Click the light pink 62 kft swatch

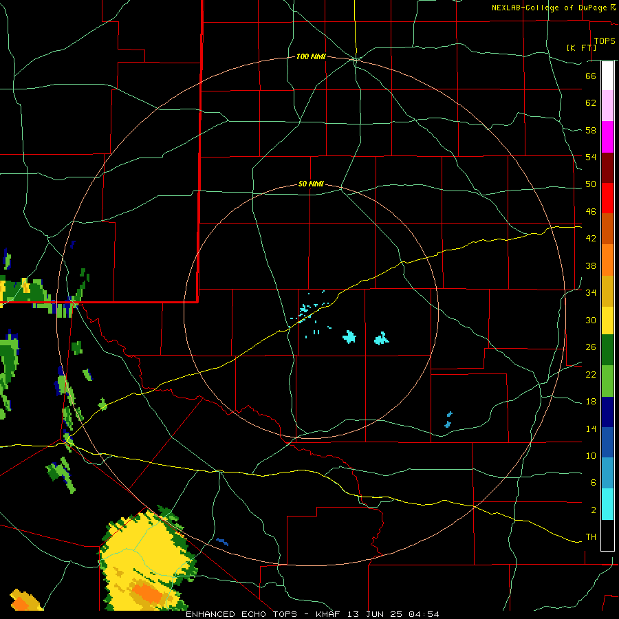607,105
